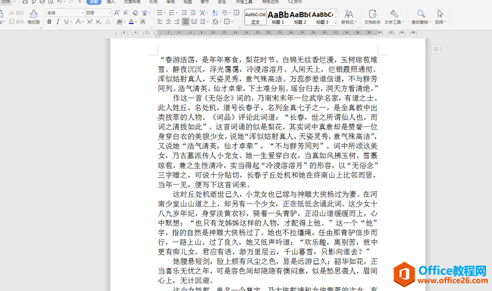Select the 开始 tab

(x=94, y=2)
